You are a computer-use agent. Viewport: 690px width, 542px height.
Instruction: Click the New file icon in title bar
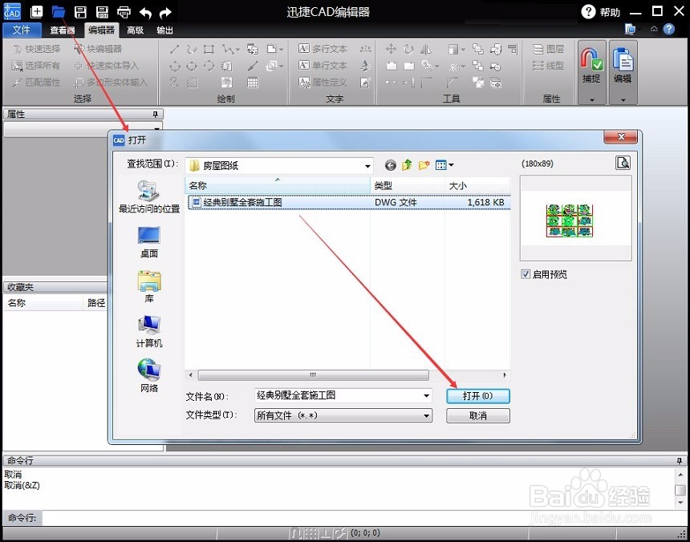[x=37, y=12]
